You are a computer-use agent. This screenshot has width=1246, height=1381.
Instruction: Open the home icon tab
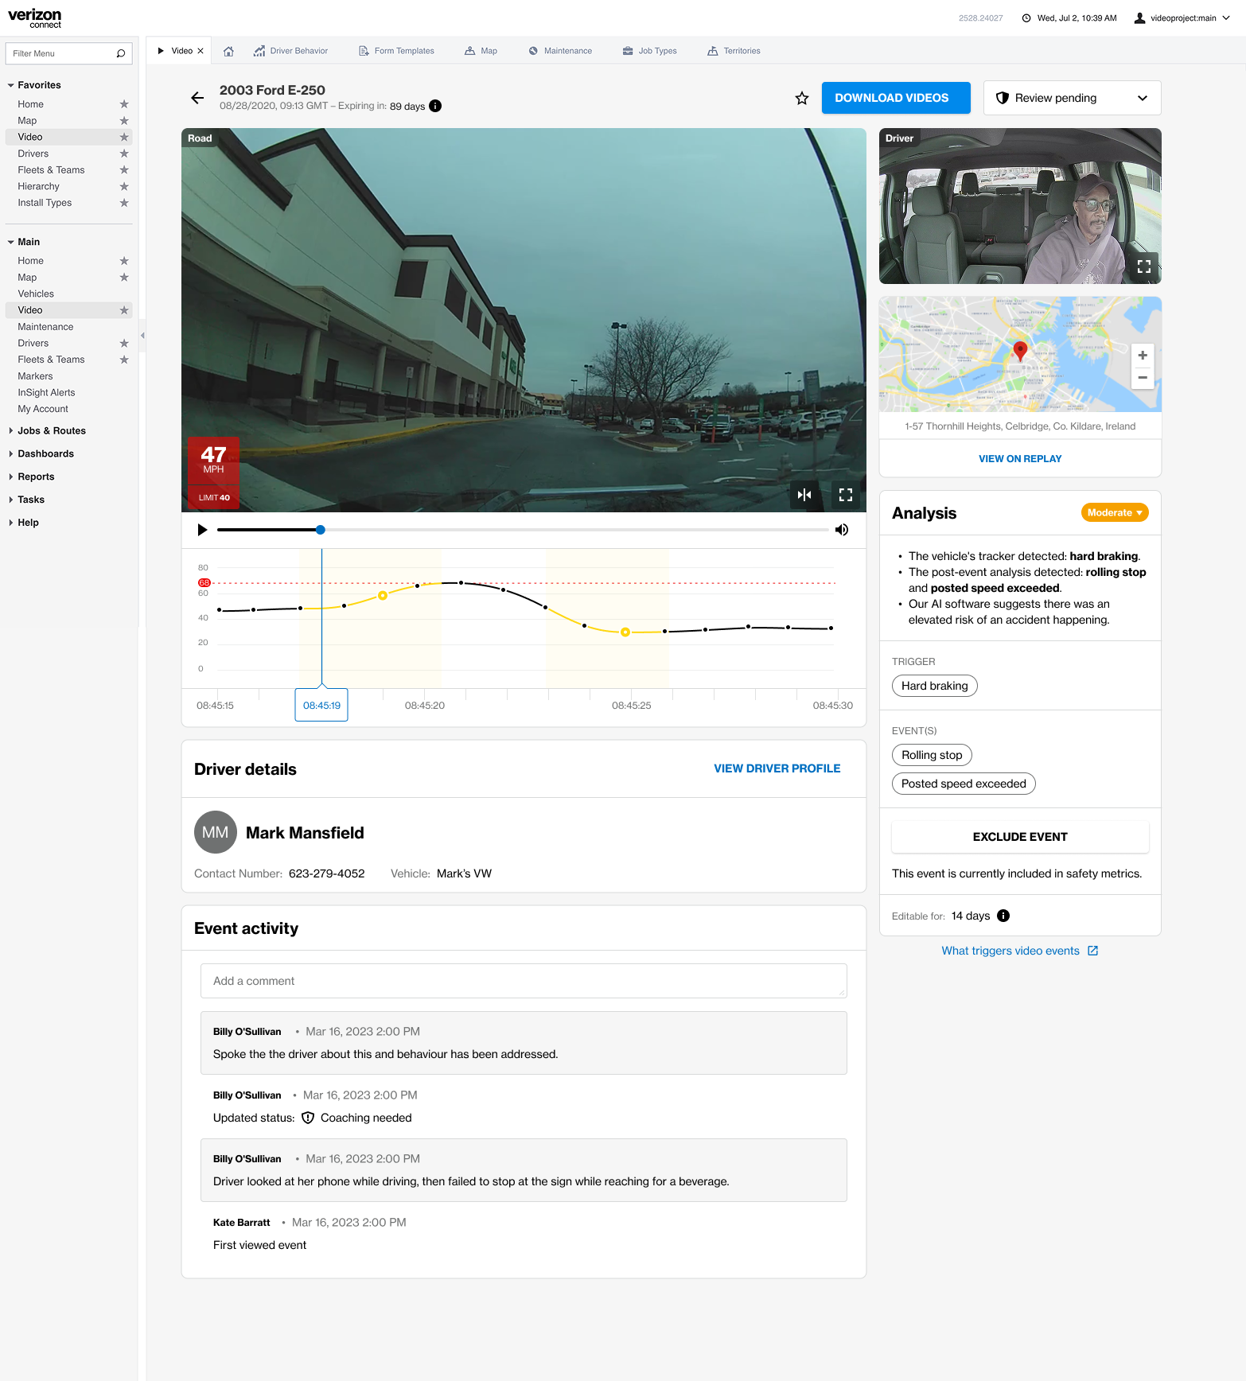pos(228,51)
